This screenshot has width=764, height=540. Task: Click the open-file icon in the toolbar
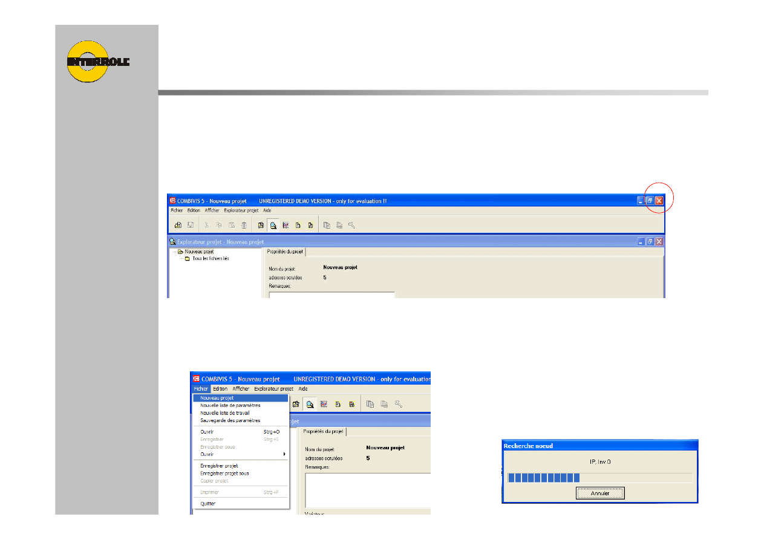tap(178, 225)
